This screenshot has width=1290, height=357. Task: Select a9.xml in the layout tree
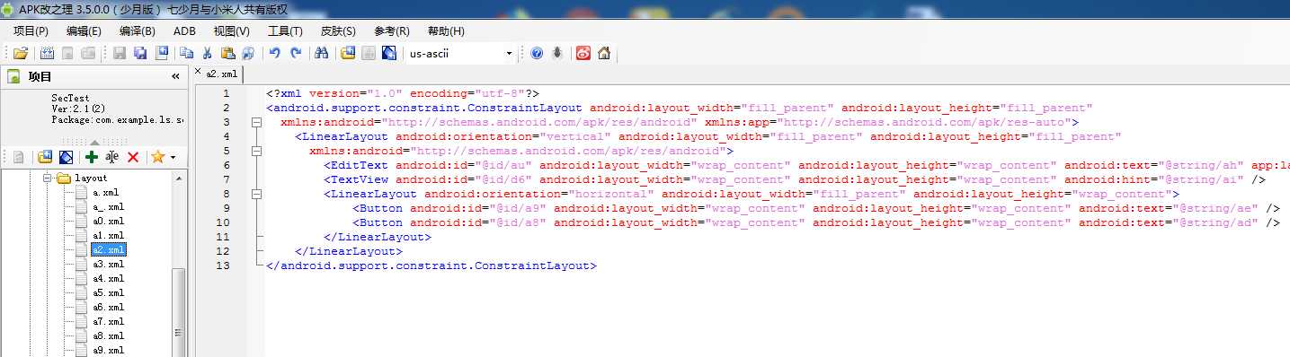pos(108,351)
